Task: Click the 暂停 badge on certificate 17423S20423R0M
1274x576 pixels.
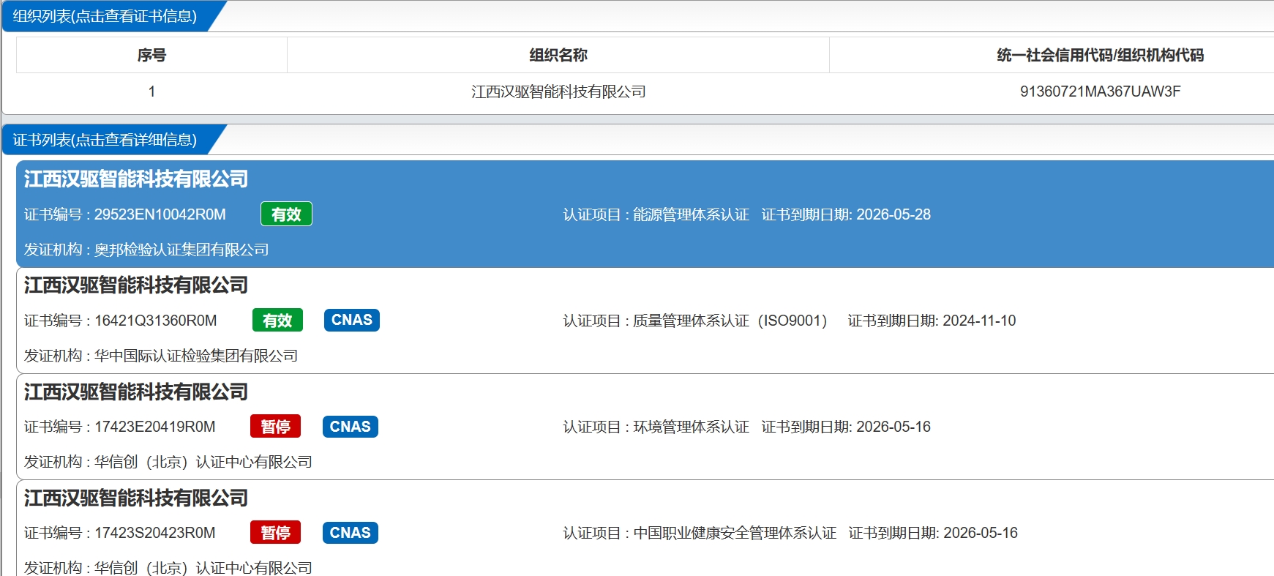Action: [276, 532]
